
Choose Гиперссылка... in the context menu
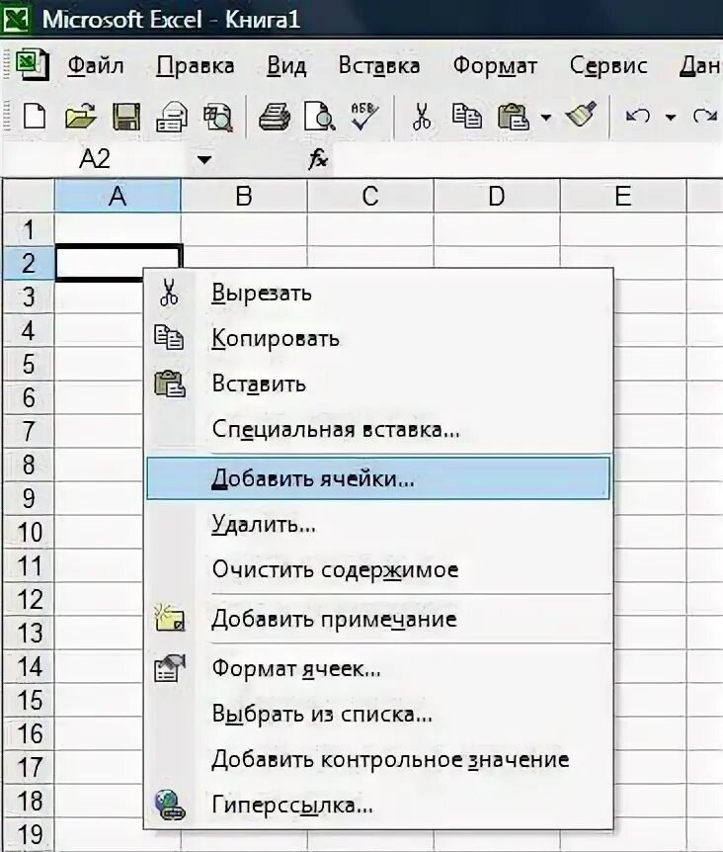point(378,805)
